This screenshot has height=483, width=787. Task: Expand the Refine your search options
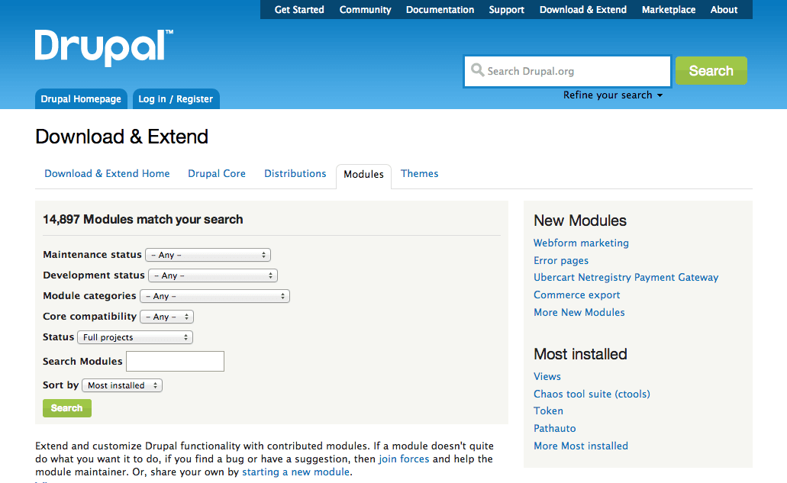coord(612,95)
